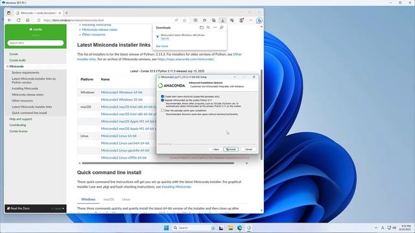This screenshot has width=415, height=233.
Task: Show hidden system tray icons
Action: pos(376,228)
